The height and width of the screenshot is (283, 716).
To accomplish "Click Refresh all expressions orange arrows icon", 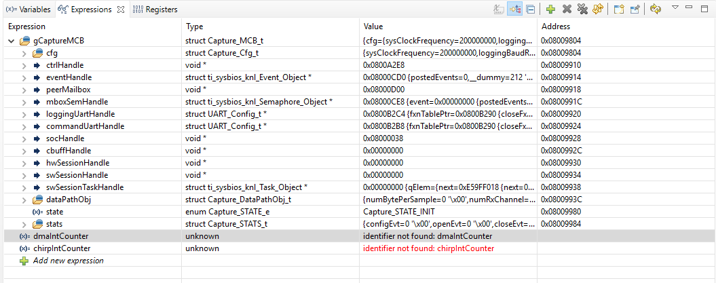I will (x=598, y=10).
